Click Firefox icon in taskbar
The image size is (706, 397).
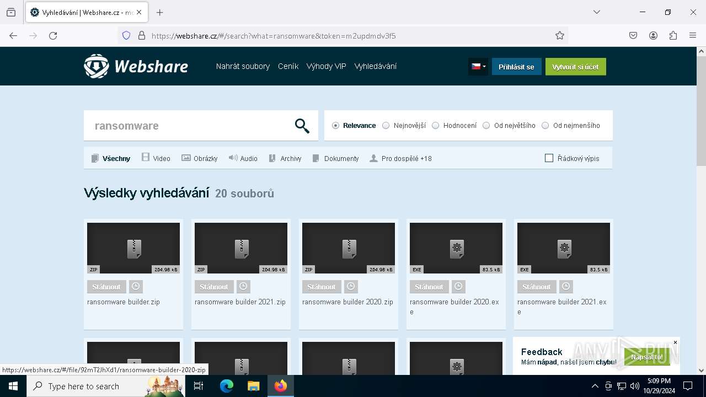[x=281, y=386]
